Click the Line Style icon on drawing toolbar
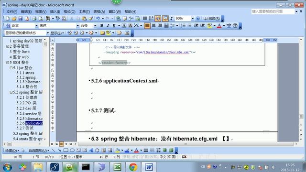The height and width of the screenshot is (172, 306). pyautogui.click(x=146, y=150)
